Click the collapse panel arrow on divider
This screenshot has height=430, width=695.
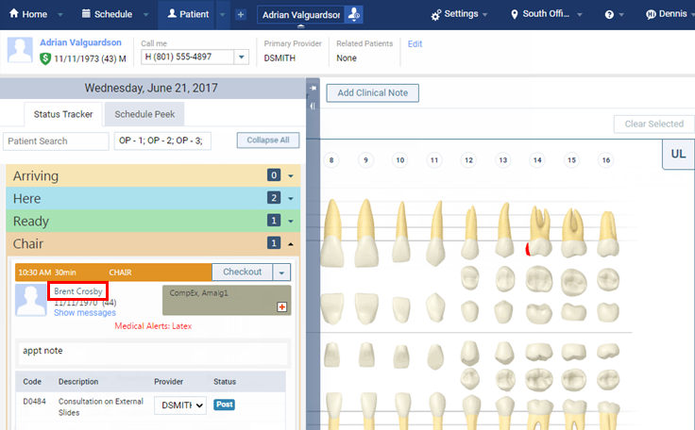click(313, 107)
